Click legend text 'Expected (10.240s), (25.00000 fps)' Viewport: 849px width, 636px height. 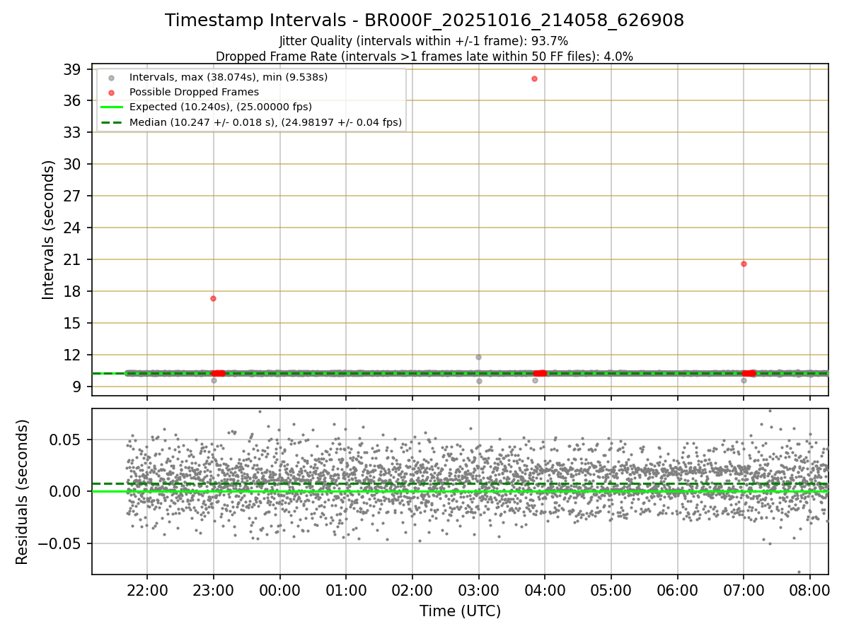(x=221, y=107)
